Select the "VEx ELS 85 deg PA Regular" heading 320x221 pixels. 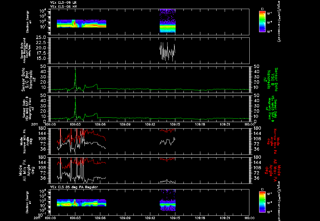[74, 187]
